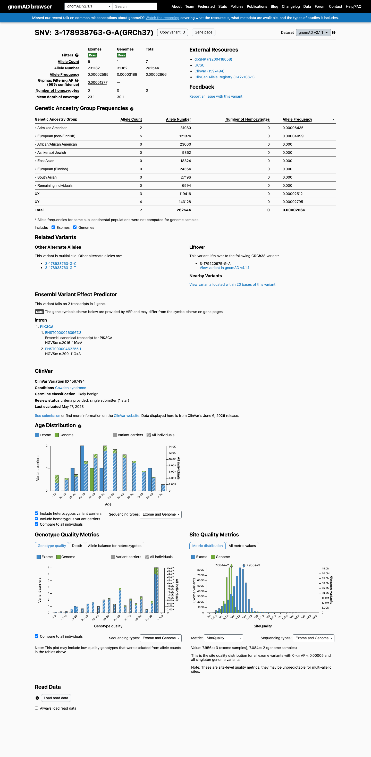Image resolution: width=371 pixels, height=757 pixels.
Task: Toggle Genotype Quality Compare to all individuals
Action: [36, 636]
